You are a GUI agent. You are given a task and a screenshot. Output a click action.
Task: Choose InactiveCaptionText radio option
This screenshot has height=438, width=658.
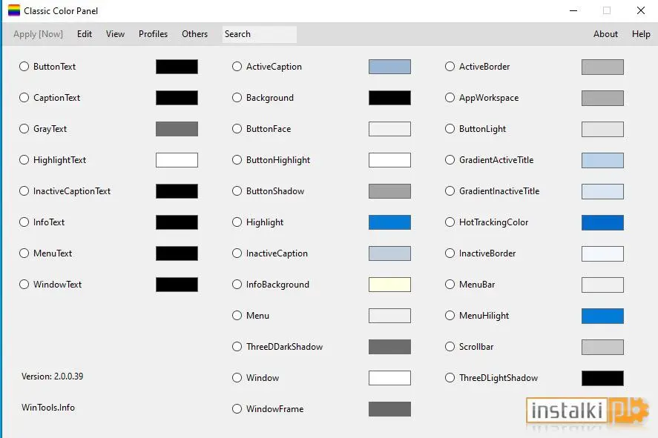(24, 190)
